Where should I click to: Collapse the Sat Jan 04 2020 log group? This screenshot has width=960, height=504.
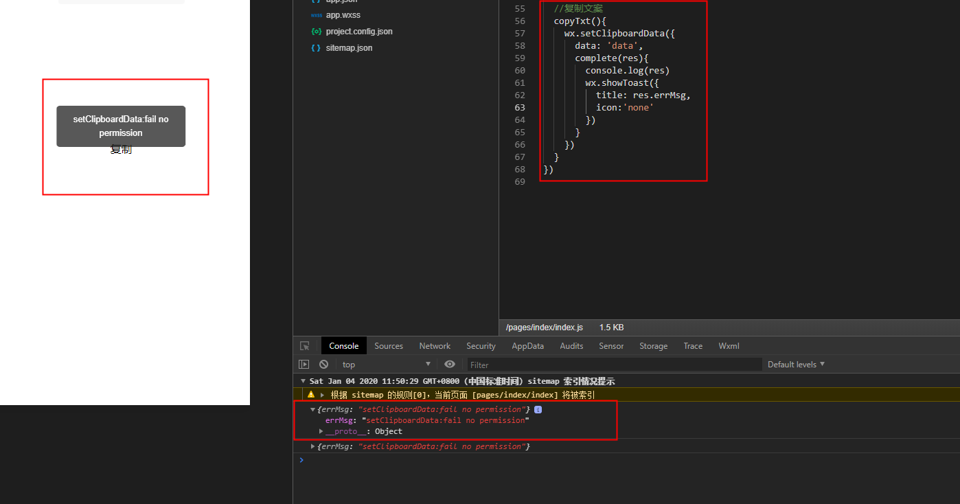coord(304,381)
